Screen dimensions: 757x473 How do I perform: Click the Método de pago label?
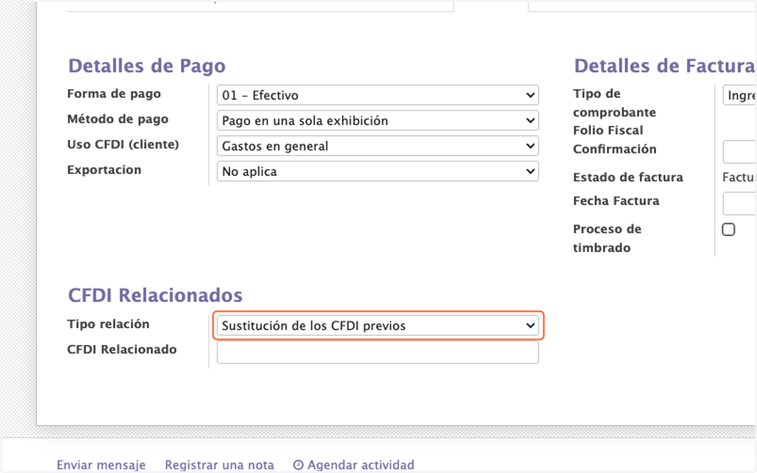tap(118, 119)
